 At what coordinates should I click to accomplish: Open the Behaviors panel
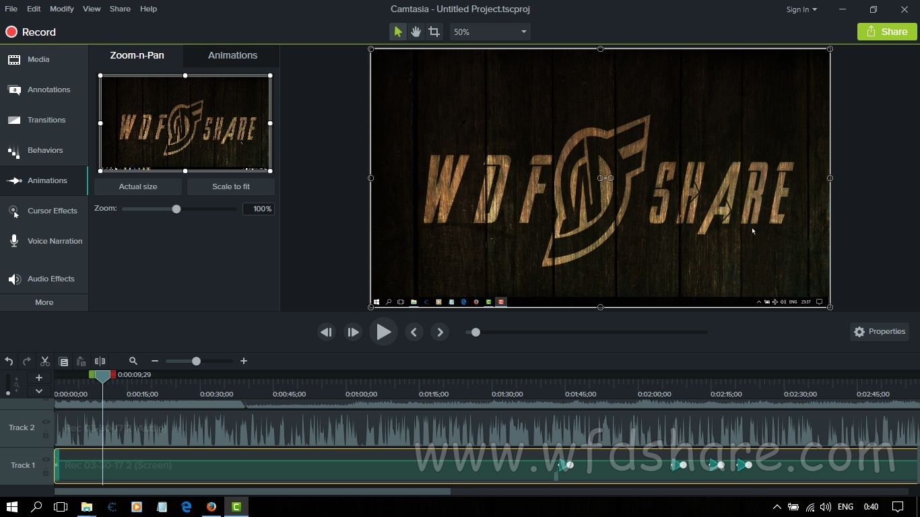(x=44, y=150)
